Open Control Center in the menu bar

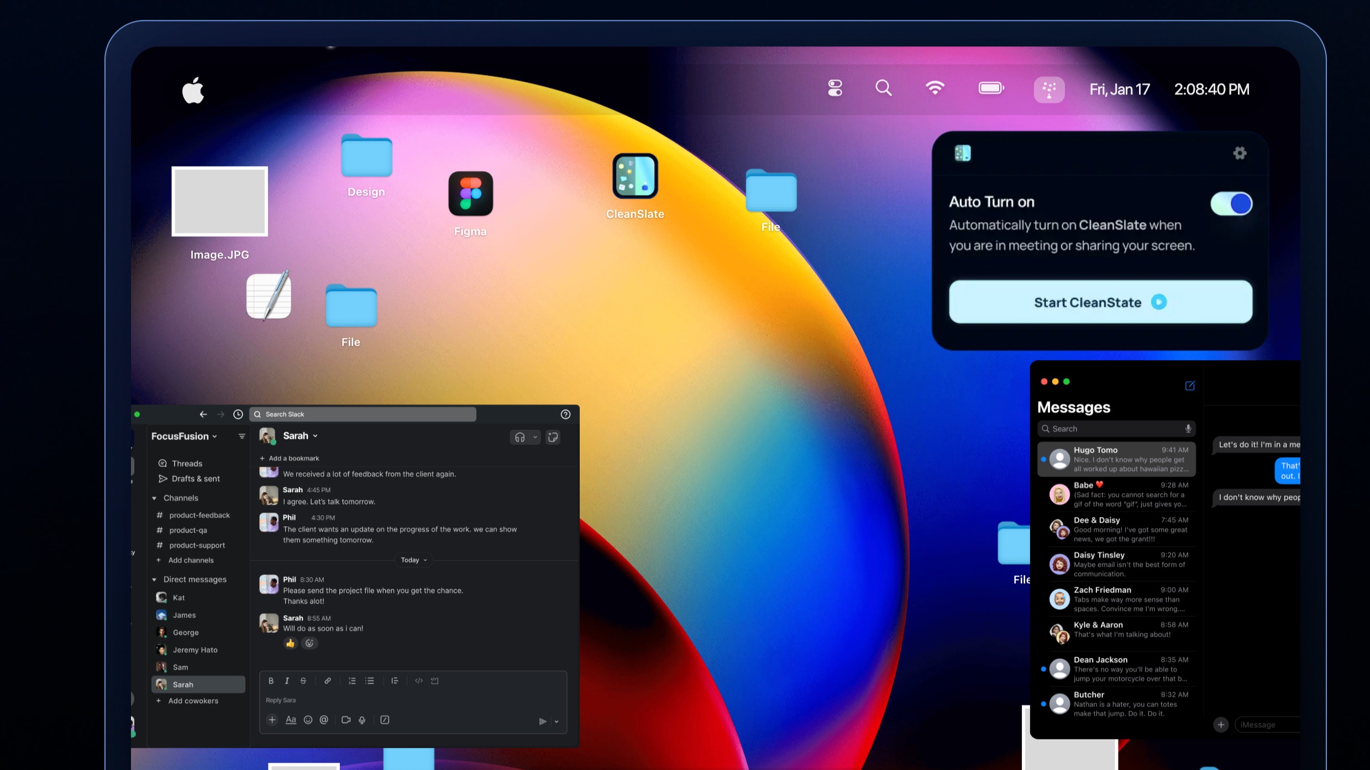tap(835, 88)
